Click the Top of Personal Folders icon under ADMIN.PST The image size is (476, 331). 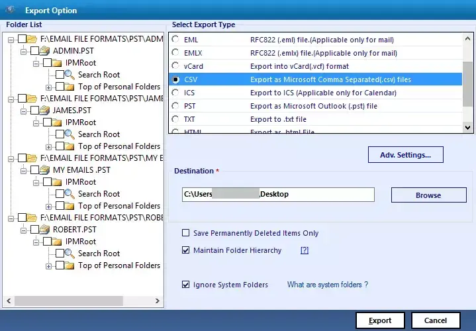coord(70,87)
